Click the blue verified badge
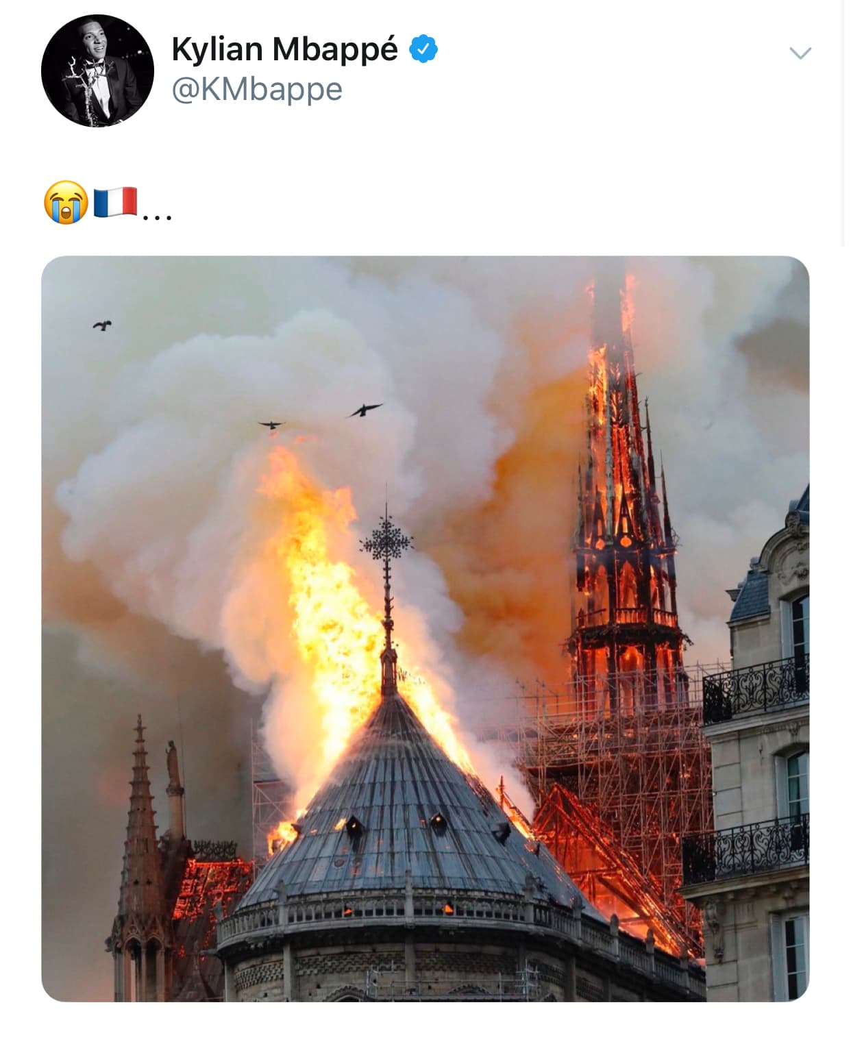The height and width of the screenshot is (1042, 851). point(423,49)
